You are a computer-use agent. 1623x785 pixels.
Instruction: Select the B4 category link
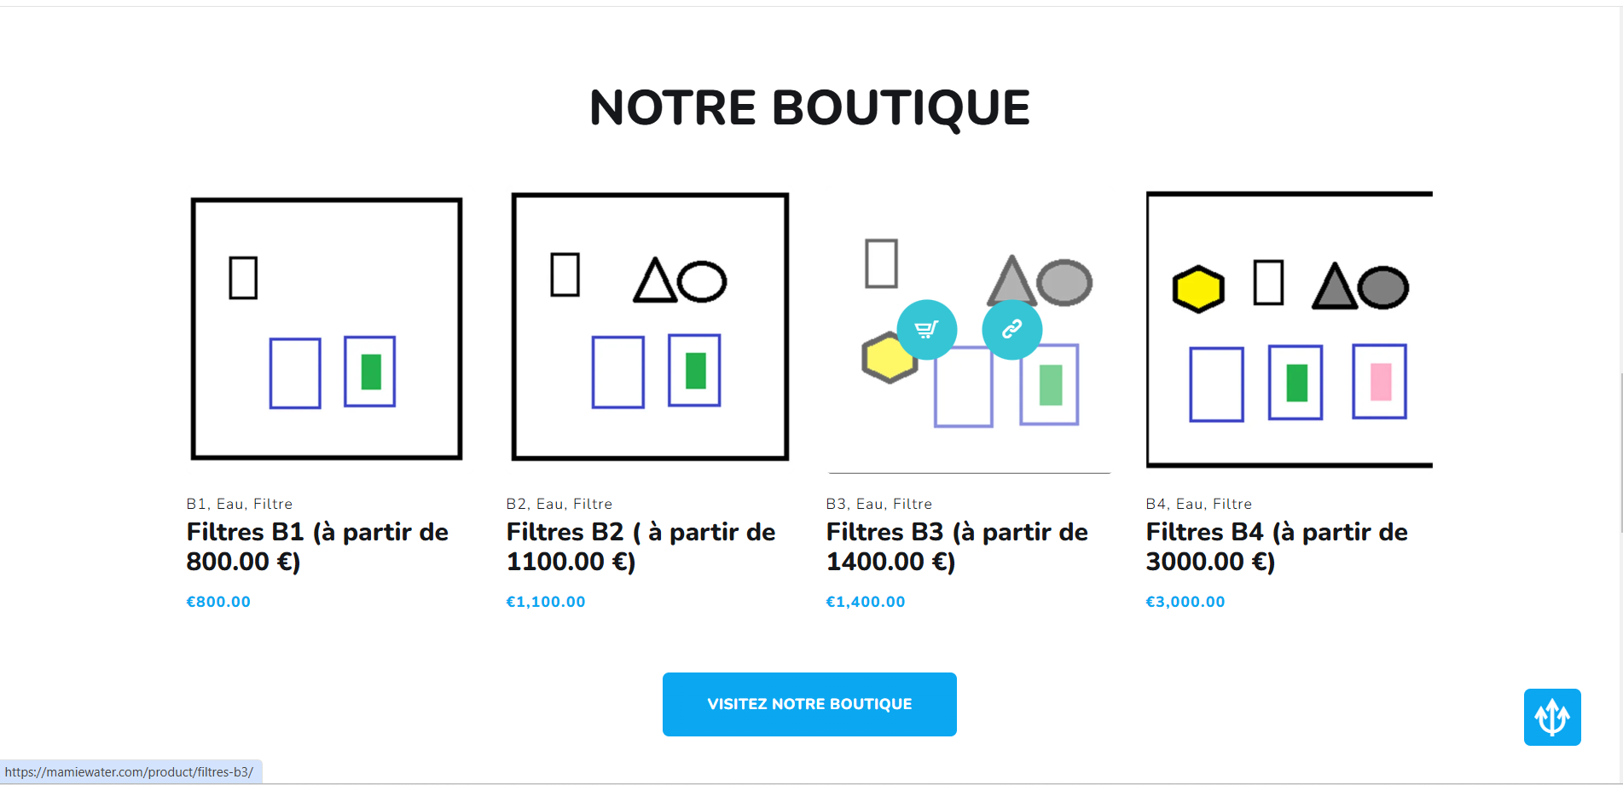(1156, 504)
